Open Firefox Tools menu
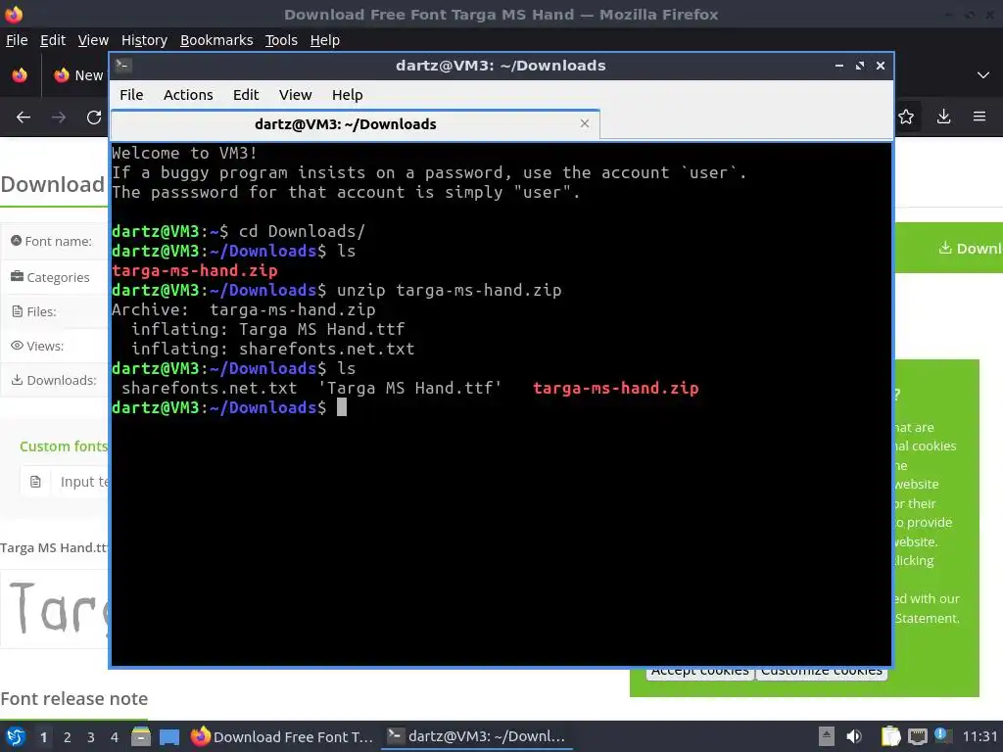The width and height of the screenshot is (1003, 752). point(281,40)
